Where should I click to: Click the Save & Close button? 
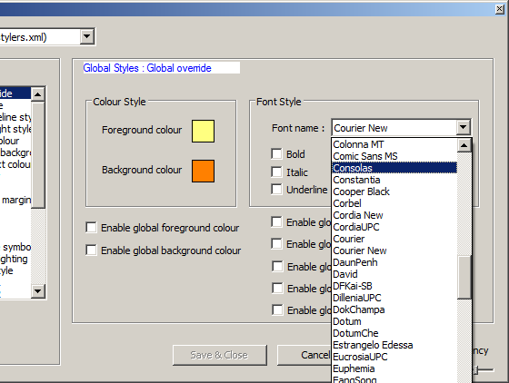click(219, 355)
